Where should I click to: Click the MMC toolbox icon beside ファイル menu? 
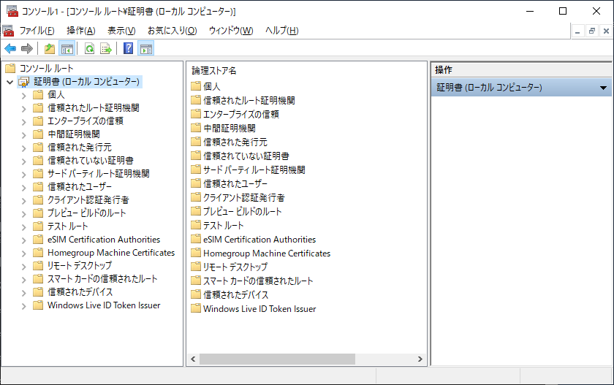[x=8, y=31]
